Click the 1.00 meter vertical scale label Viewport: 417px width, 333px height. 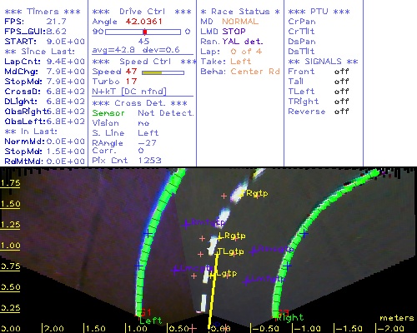pyautogui.click(x=10, y=246)
